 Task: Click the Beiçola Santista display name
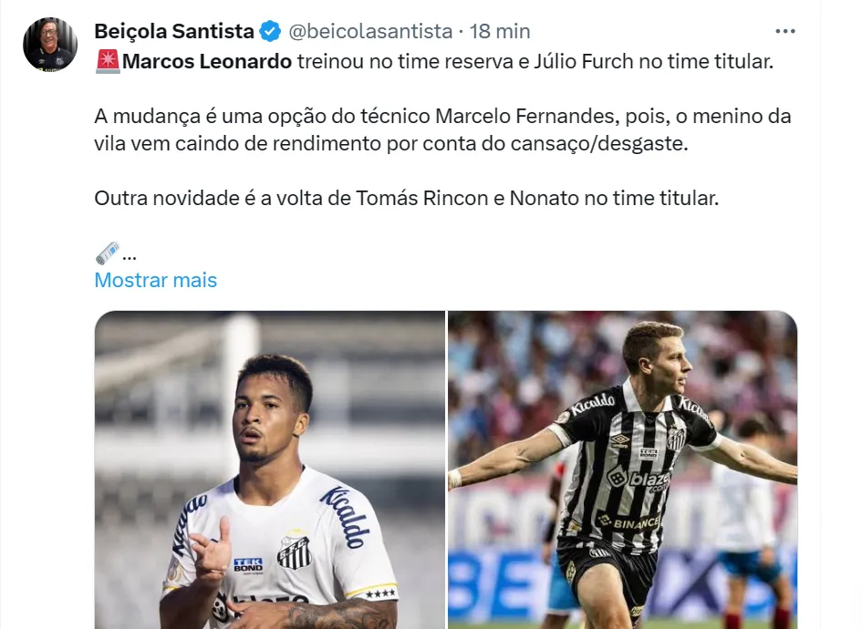(x=174, y=31)
